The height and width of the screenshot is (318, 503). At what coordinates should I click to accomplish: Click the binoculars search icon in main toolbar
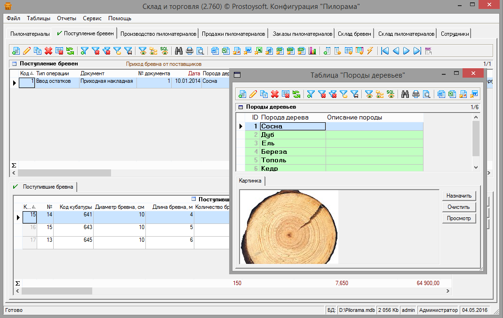[179, 51]
